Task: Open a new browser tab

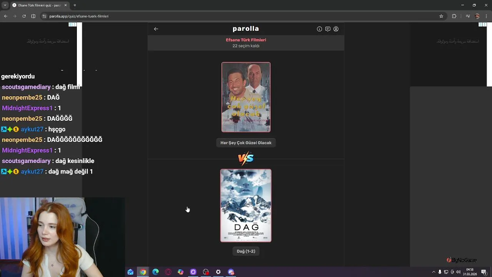Action: (x=75, y=5)
